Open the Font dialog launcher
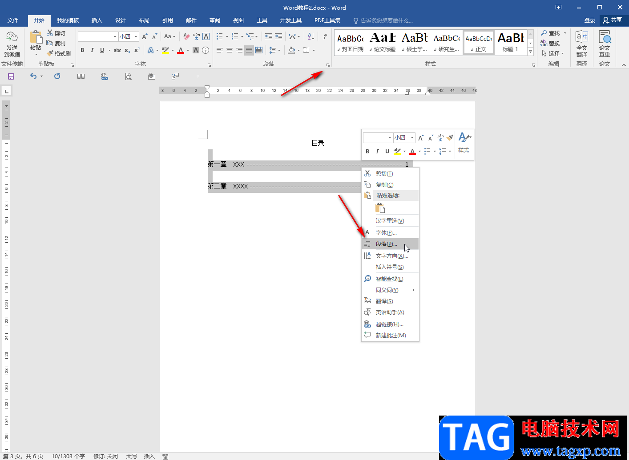The width and height of the screenshot is (629, 460). [x=209, y=65]
